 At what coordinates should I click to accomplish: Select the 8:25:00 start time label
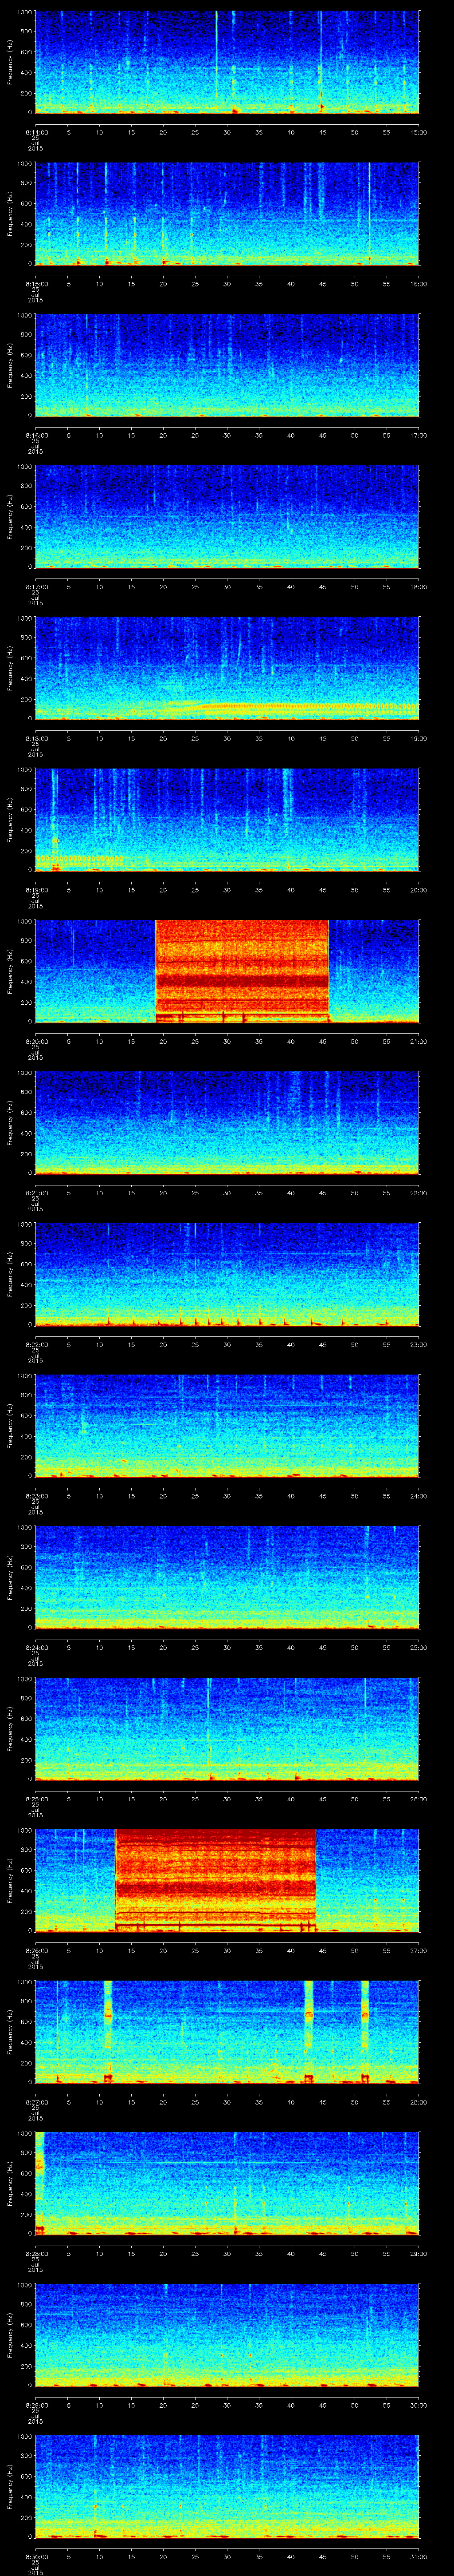click(x=36, y=1799)
